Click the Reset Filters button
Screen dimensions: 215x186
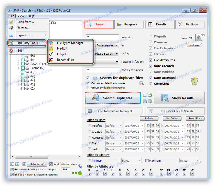coord(195,119)
